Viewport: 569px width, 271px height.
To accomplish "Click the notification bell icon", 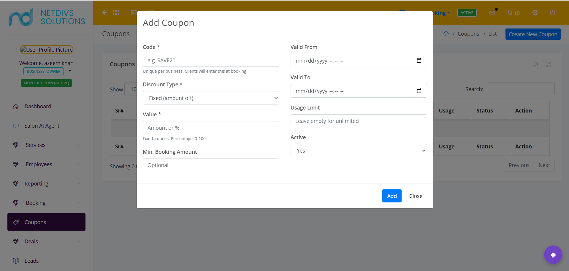I will (x=510, y=12).
